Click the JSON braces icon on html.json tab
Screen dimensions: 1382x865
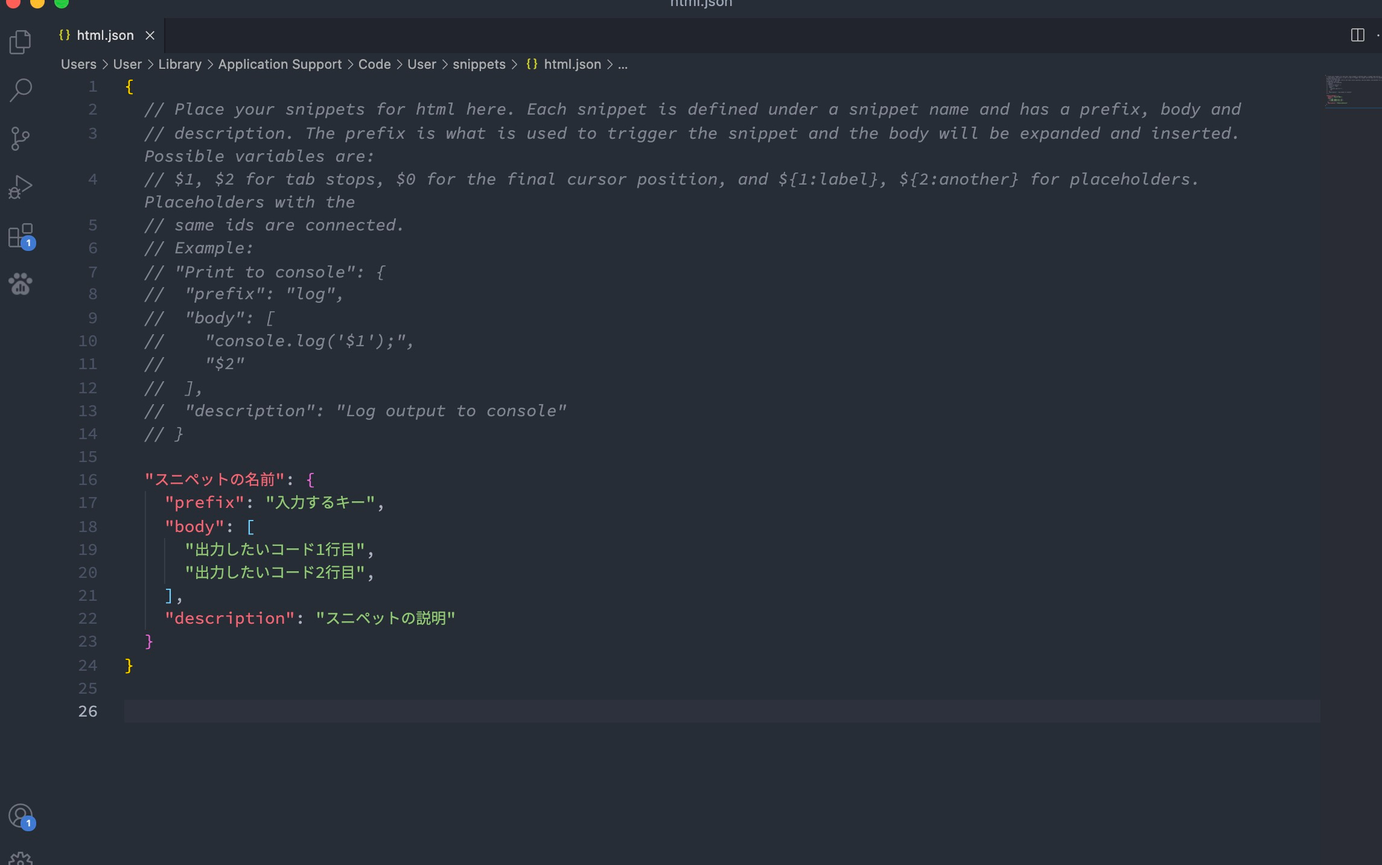(x=65, y=35)
